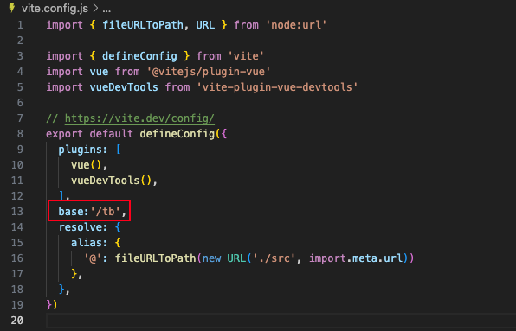
Task: Click 'defineConfig' call on line 8
Action: (177, 134)
